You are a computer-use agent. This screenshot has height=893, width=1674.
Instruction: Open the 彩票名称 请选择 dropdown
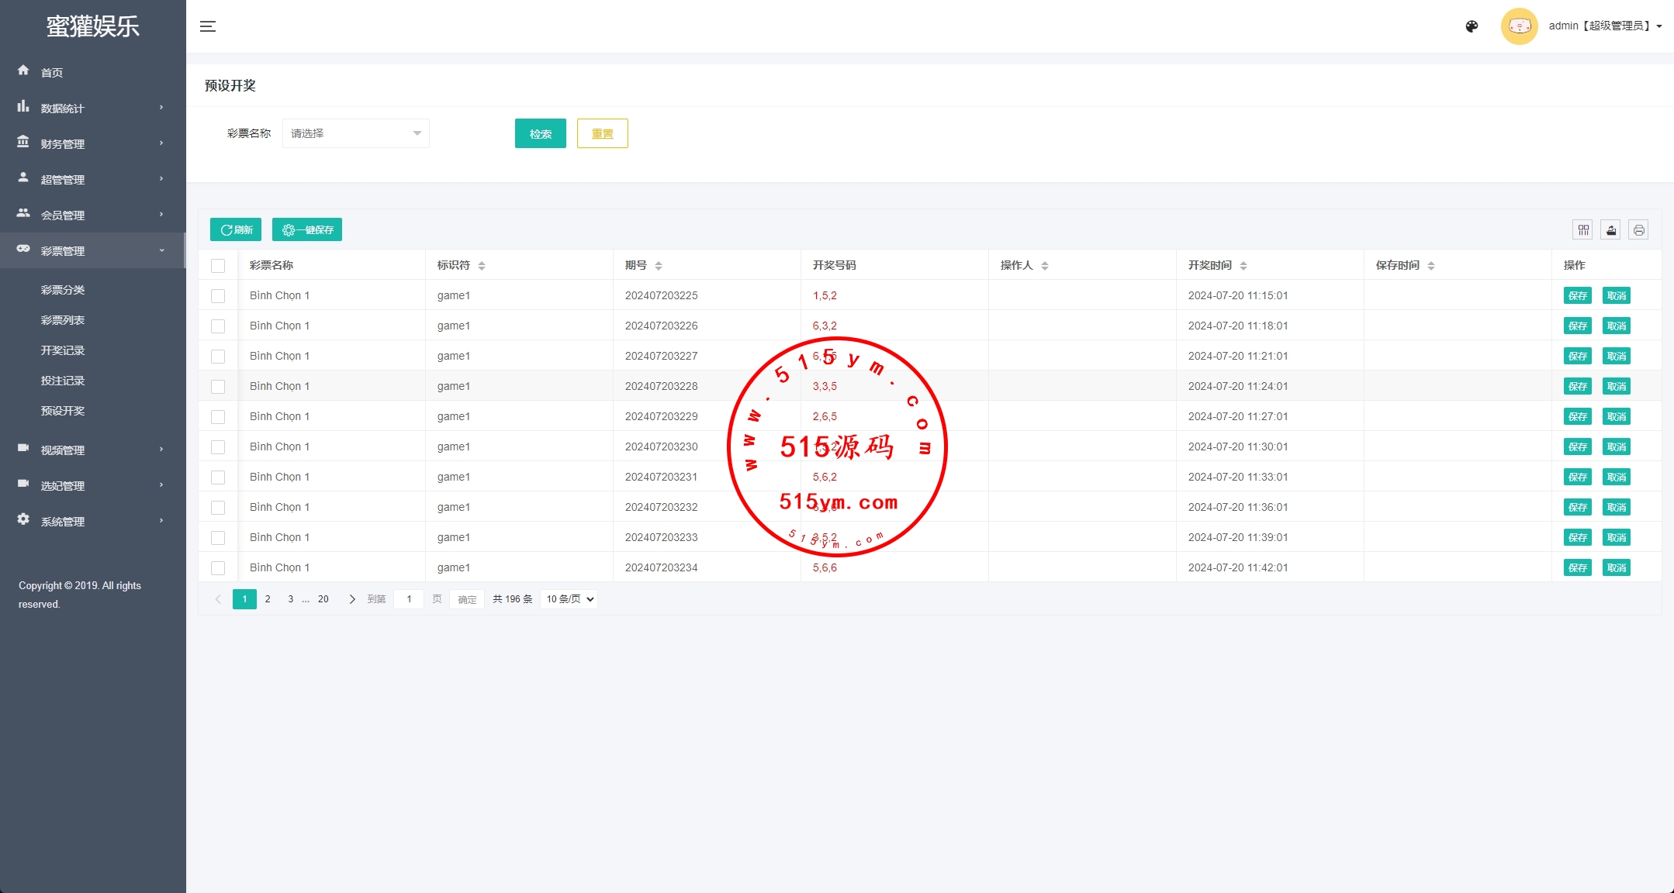[x=355, y=133]
